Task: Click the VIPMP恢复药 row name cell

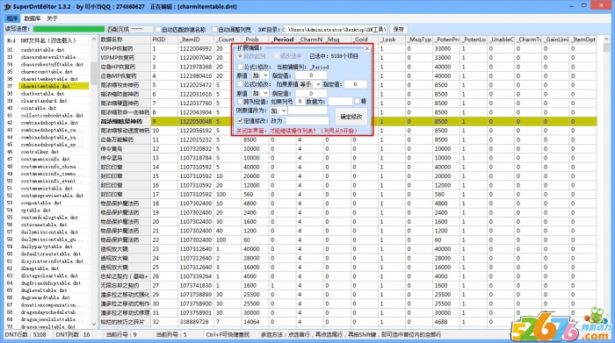Action: (x=125, y=58)
